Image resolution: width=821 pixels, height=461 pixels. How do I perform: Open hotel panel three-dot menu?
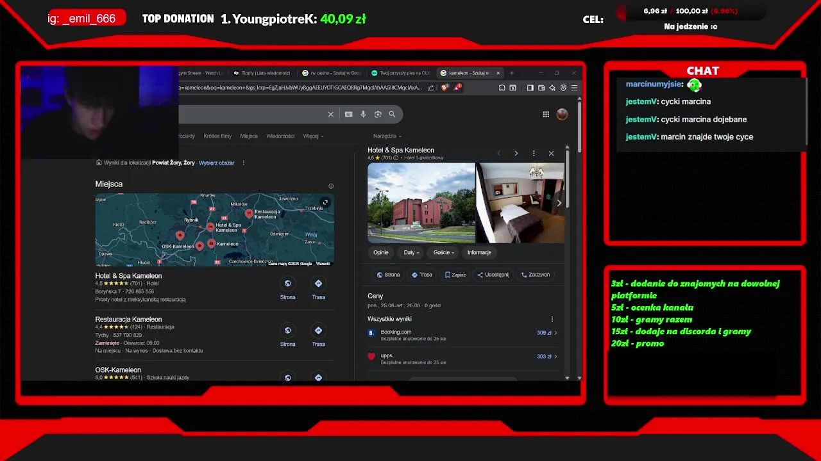click(x=534, y=154)
